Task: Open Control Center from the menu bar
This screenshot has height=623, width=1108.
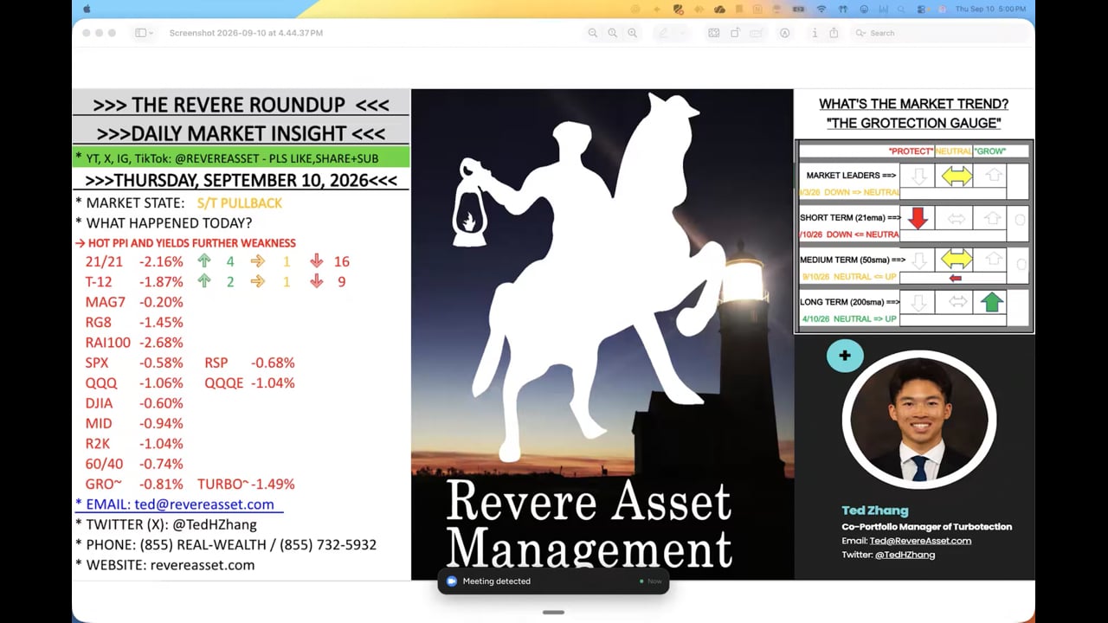Action: [x=921, y=9]
